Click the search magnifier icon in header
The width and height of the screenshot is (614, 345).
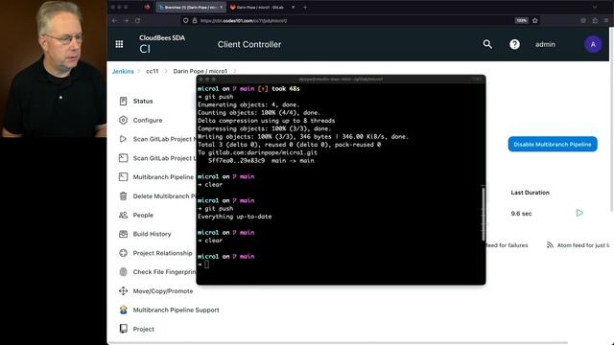(x=487, y=44)
